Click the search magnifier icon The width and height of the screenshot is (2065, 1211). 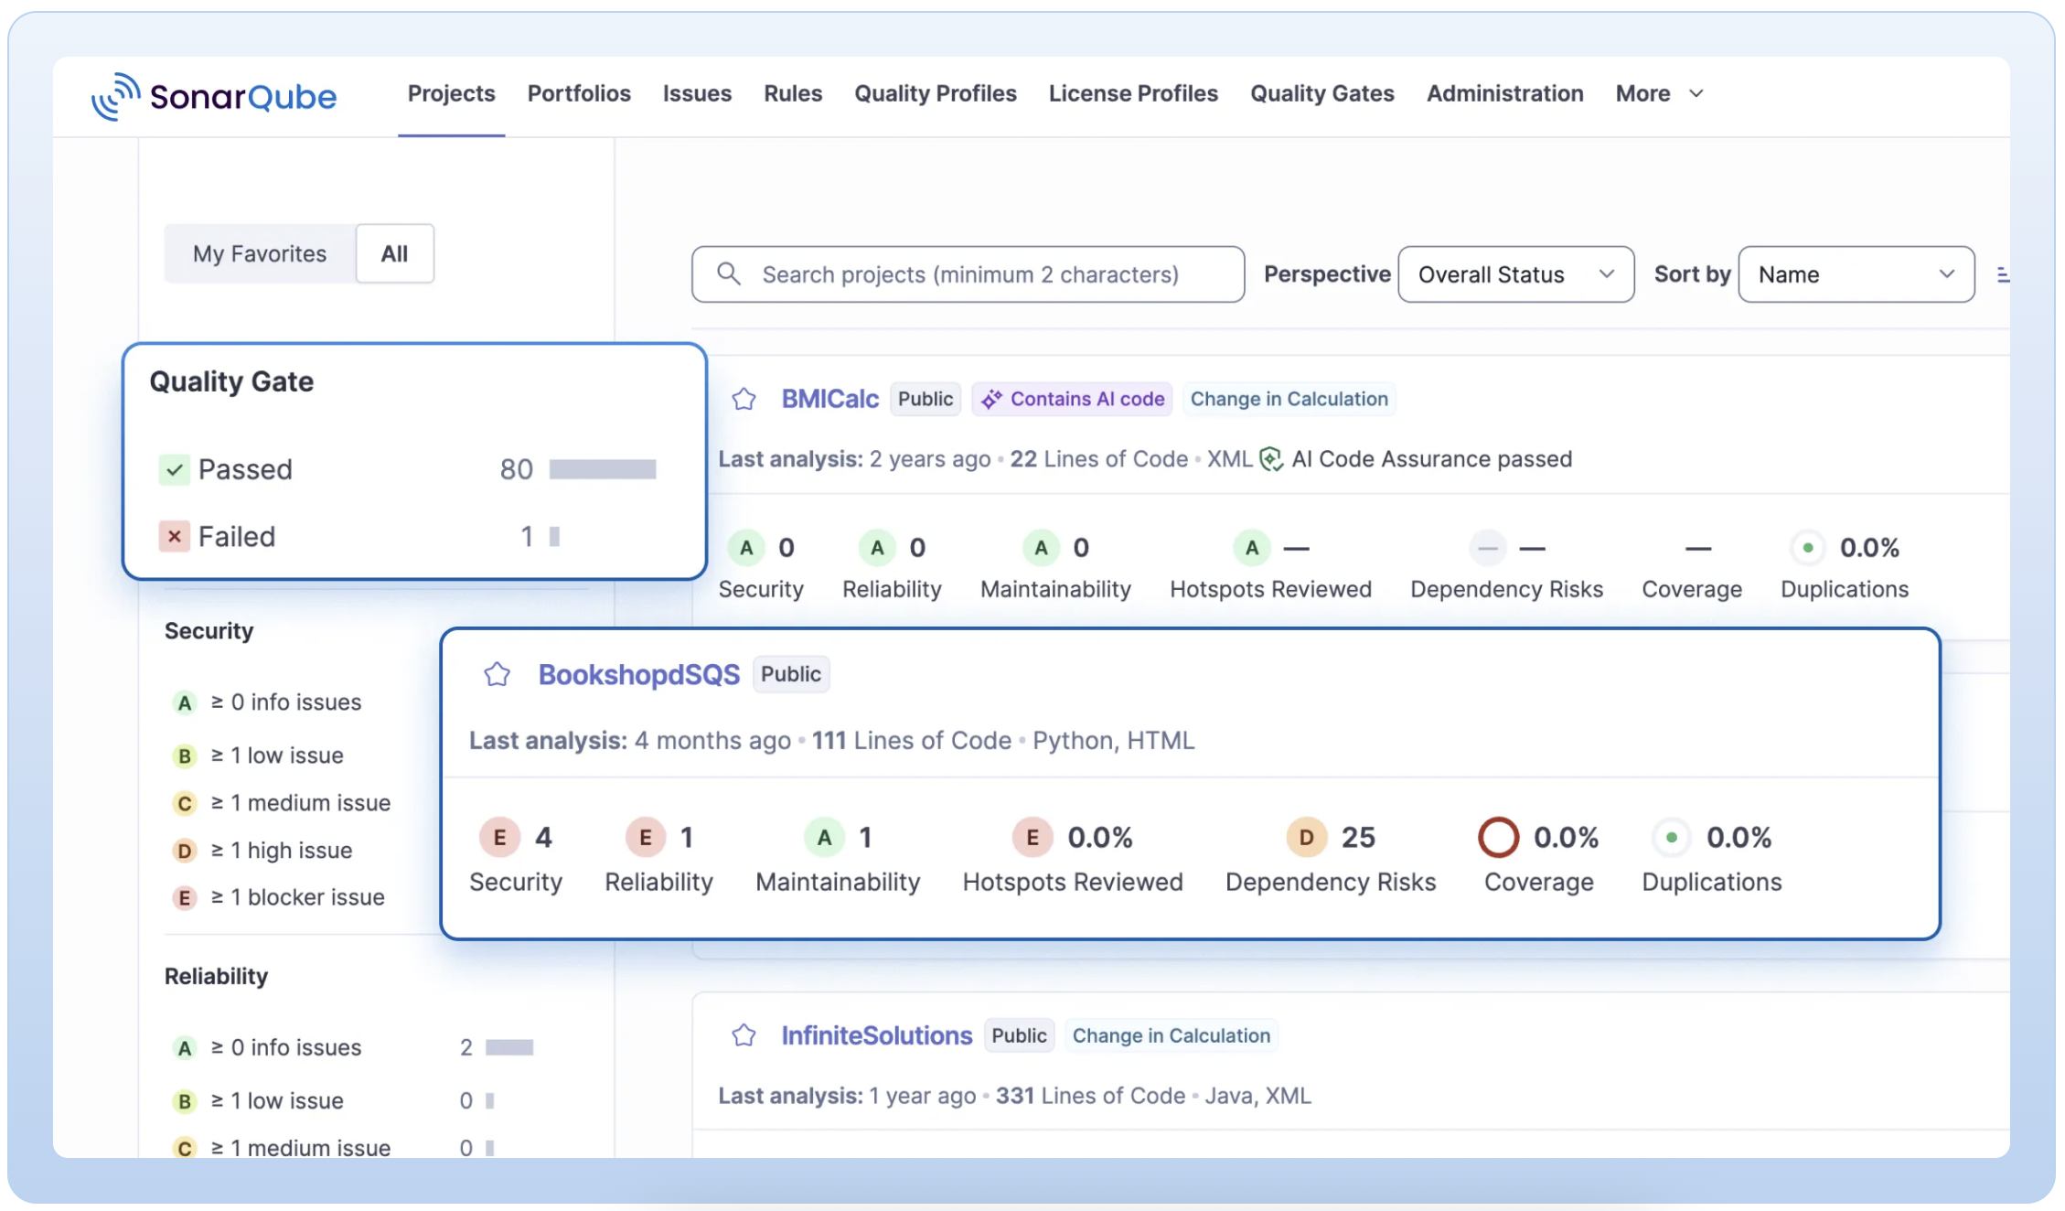(x=729, y=273)
